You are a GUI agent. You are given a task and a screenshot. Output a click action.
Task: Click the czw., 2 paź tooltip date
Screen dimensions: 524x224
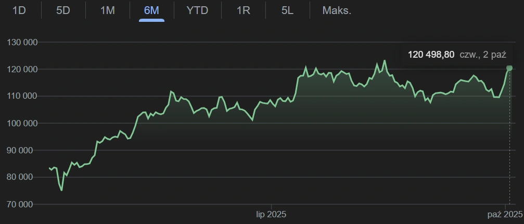pyautogui.click(x=483, y=55)
